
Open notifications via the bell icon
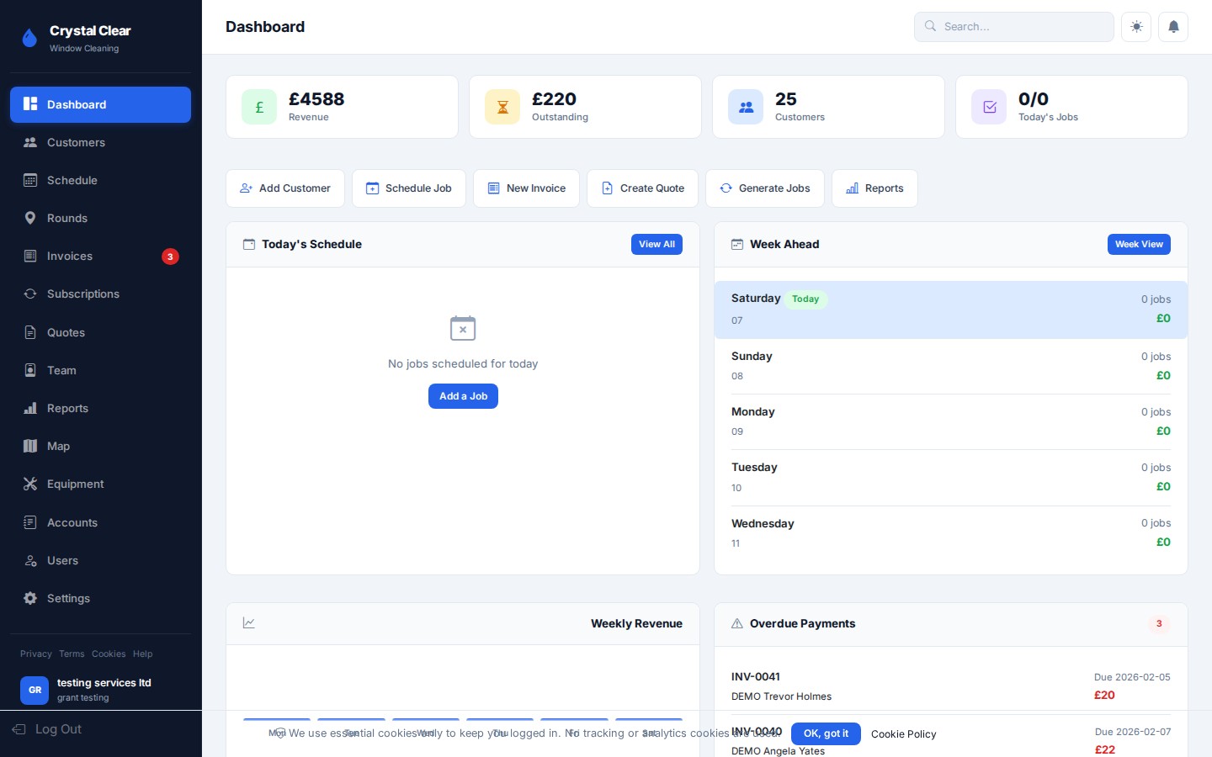(x=1173, y=26)
